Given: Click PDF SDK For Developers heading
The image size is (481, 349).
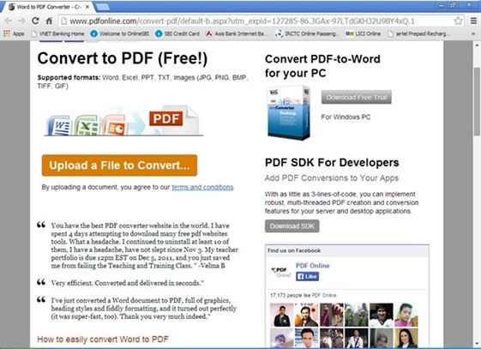Looking at the screenshot, I should 332,163.
